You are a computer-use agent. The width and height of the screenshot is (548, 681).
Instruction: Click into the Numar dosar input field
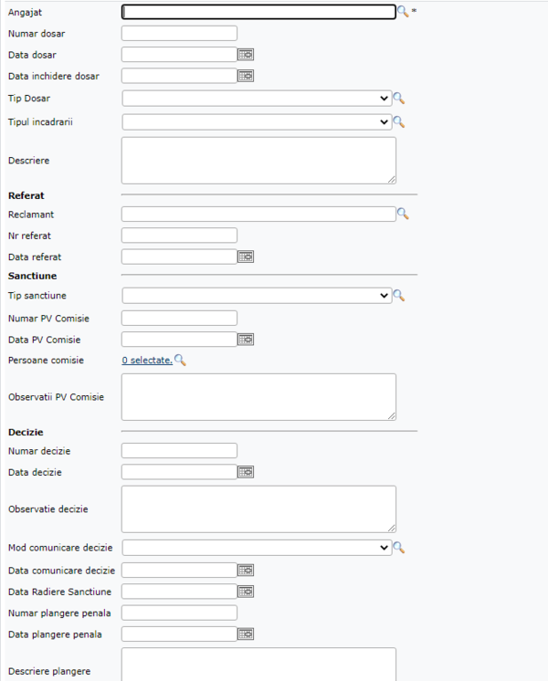[x=179, y=34]
